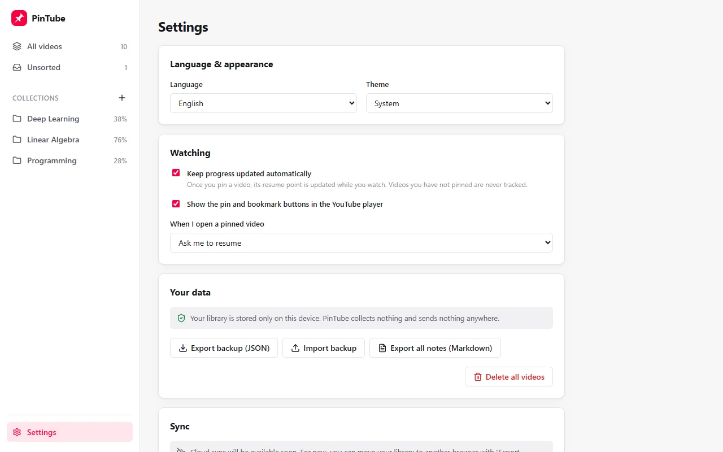
Task: Click the green shield privacy icon
Action: coord(181,318)
